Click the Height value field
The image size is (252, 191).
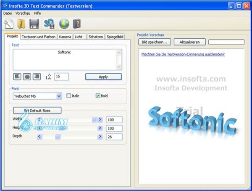(114, 128)
